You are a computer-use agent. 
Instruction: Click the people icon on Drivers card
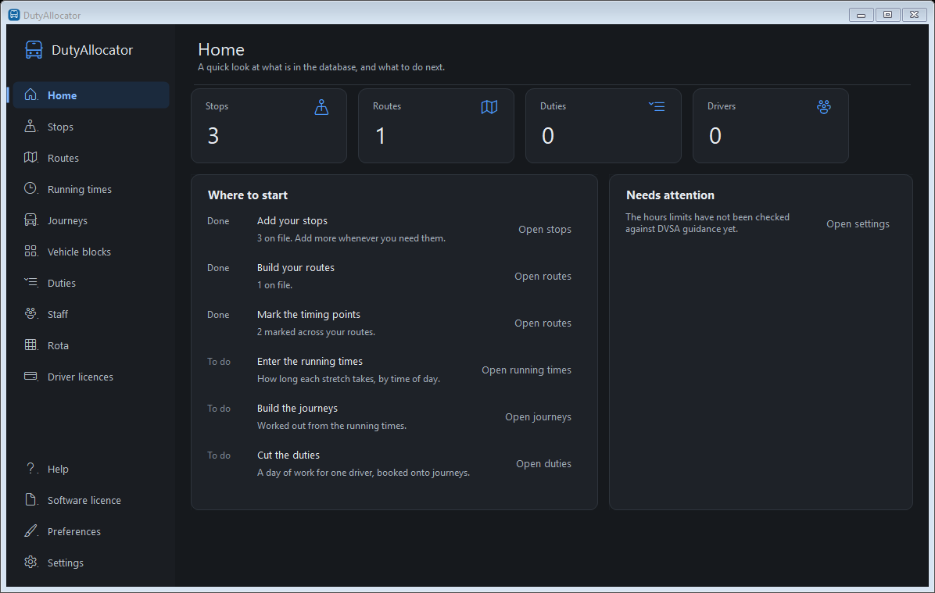[x=824, y=107]
